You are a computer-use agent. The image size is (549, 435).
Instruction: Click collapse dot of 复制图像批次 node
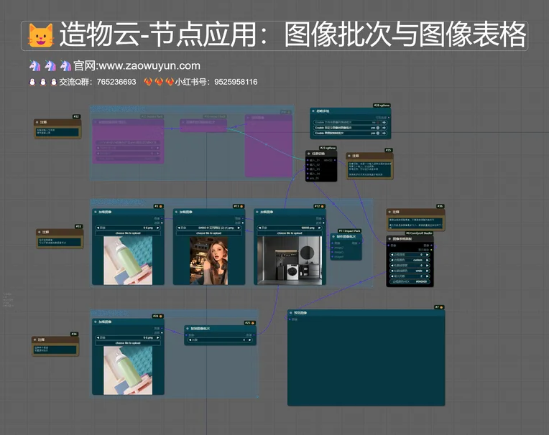[186, 329]
